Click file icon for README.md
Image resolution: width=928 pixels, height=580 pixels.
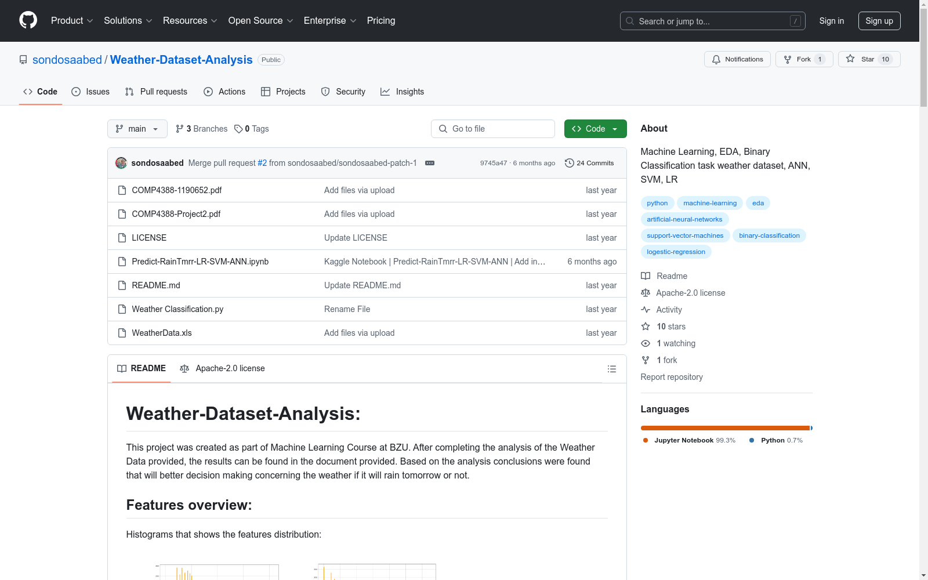coord(122,285)
